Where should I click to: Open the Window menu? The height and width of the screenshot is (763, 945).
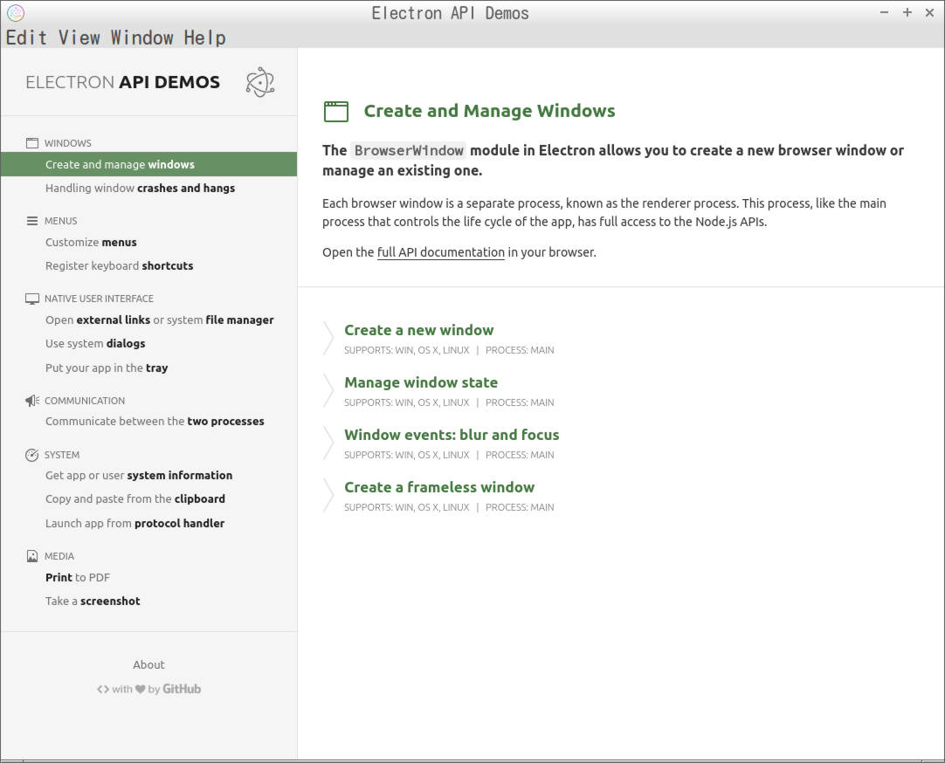142,38
